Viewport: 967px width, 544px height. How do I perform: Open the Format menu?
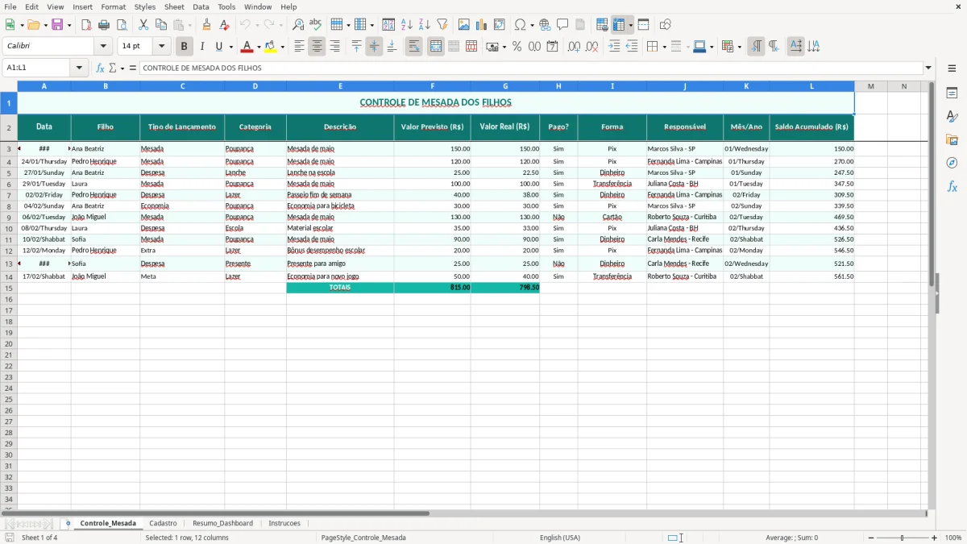(114, 6)
